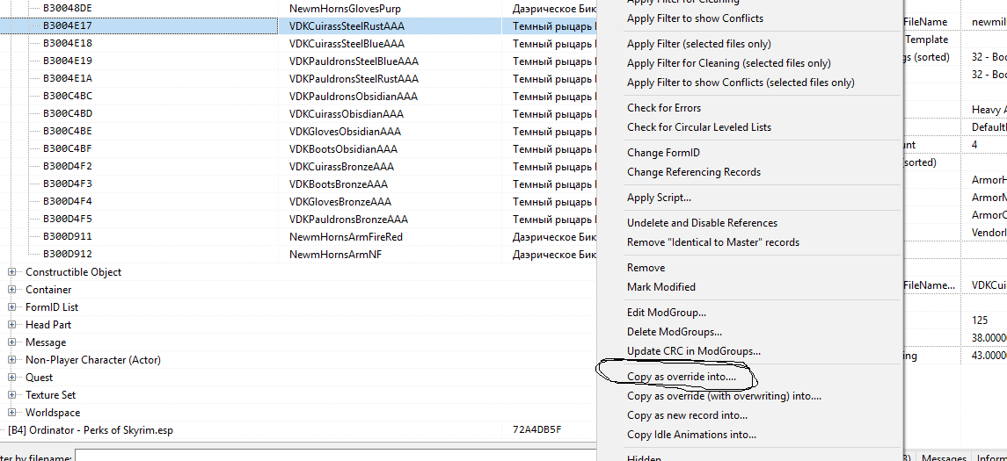Click the NewmHornsArmNF editor ID cell

pos(337,255)
